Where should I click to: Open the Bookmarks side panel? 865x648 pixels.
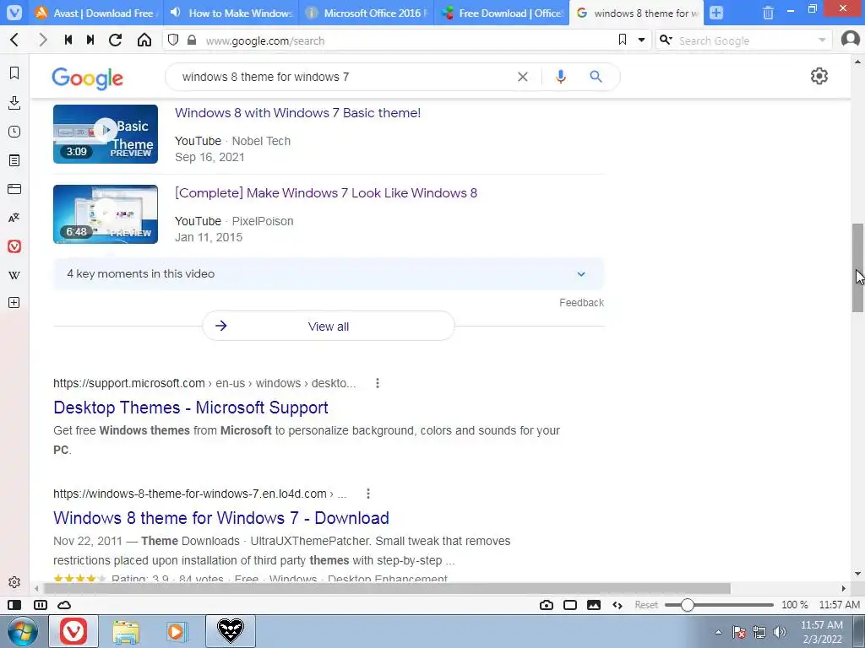(14, 73)
